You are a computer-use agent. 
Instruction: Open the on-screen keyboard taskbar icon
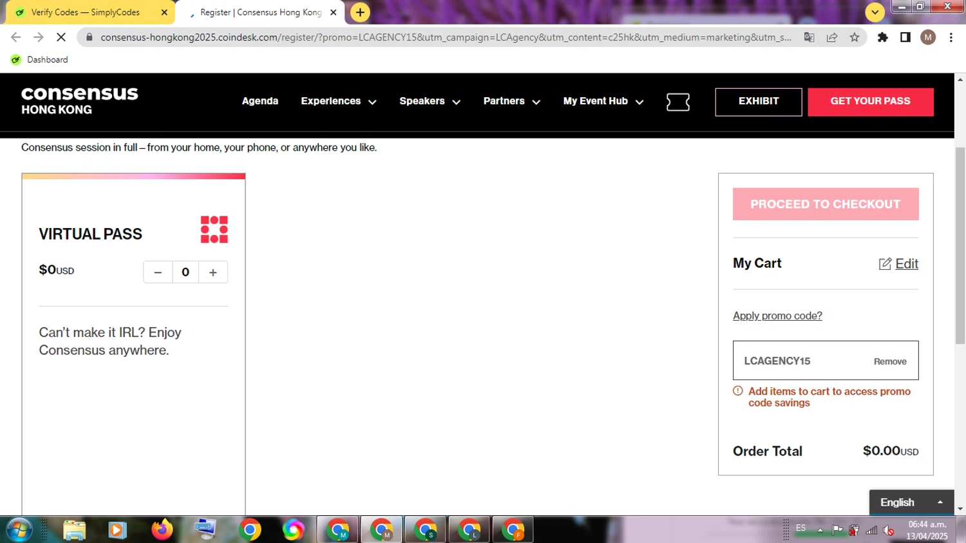click(205, 529)
